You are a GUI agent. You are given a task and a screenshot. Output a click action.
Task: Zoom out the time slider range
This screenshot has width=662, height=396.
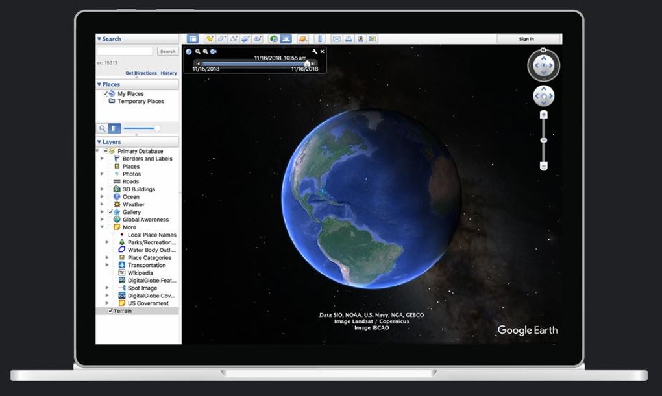(197, 51)
